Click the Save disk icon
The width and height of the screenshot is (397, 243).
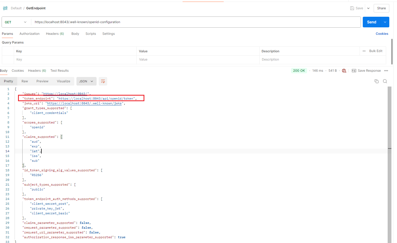pos(352,8)
